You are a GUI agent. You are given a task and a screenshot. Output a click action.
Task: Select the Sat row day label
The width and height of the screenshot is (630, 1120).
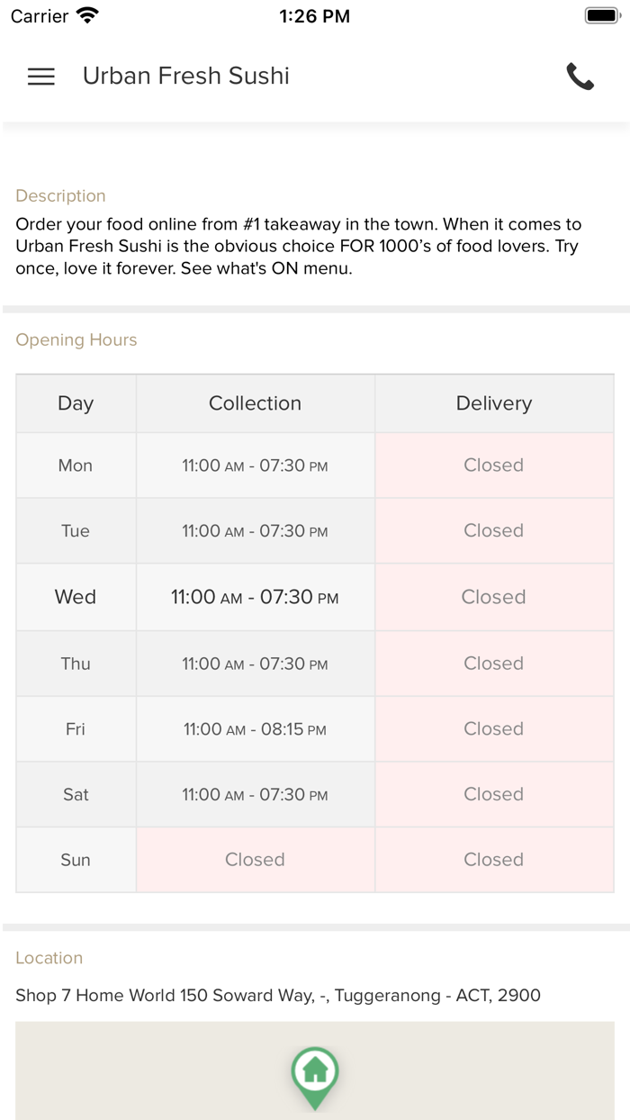[x=76, y=795]
